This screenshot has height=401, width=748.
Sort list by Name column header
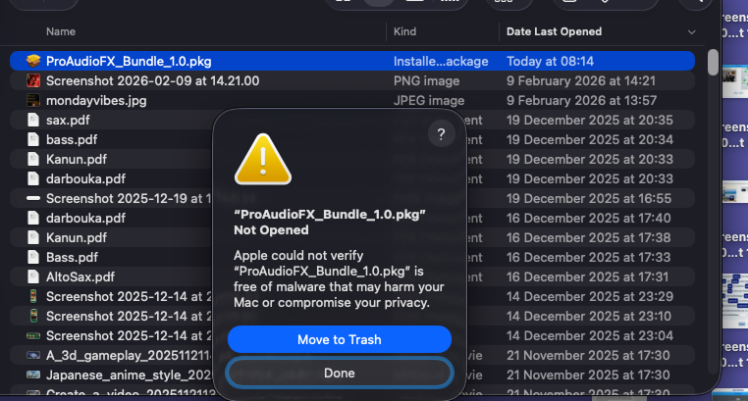61,31
